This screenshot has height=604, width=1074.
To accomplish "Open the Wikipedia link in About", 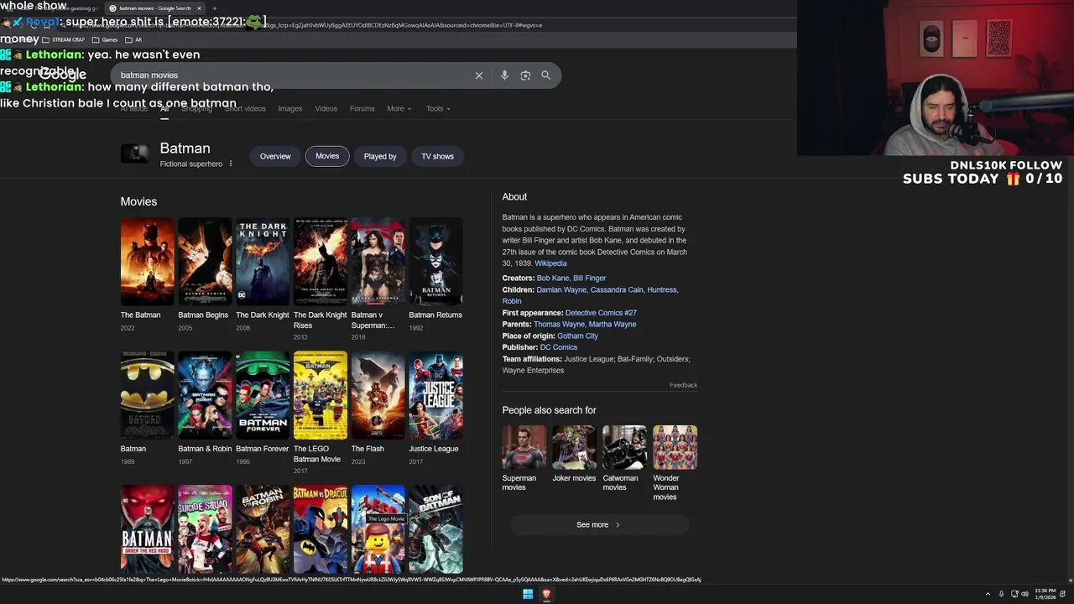I will click(550, 263).
